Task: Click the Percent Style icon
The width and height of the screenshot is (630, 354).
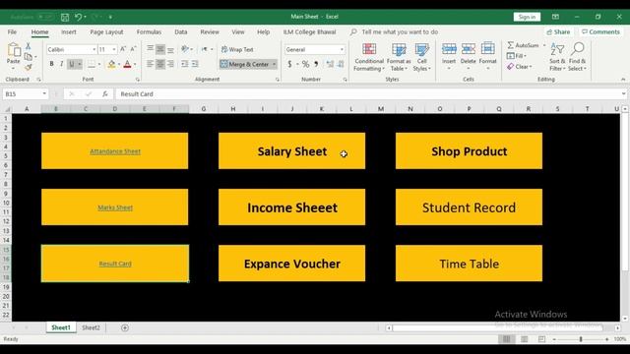Action: click(x=306, y=64)
